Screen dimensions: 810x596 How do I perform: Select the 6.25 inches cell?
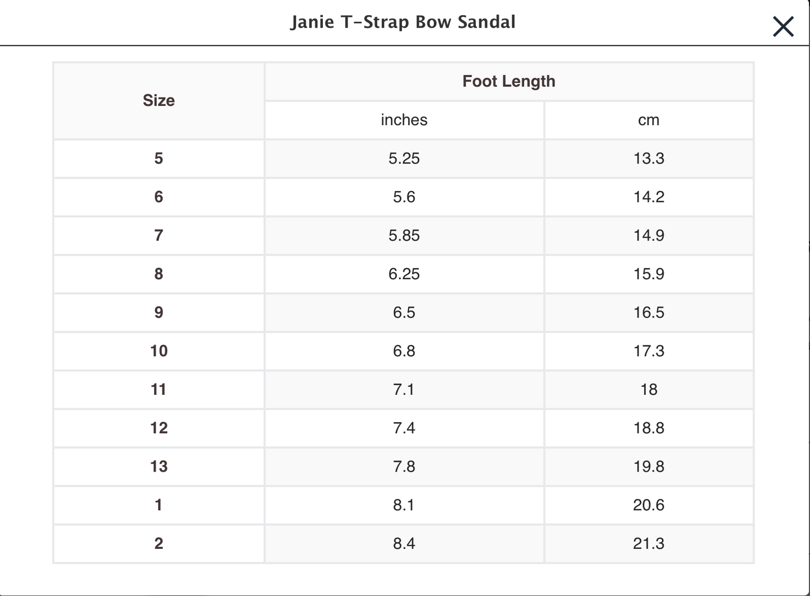(404, 274)
